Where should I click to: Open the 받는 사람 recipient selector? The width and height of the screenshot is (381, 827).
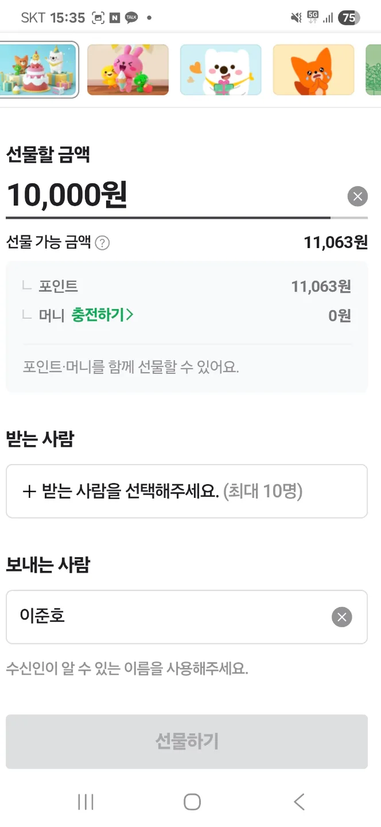186,491
